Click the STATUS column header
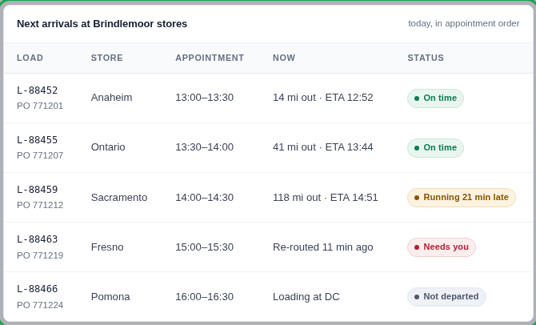Screen dimensions: 536x325 [426, 58]
